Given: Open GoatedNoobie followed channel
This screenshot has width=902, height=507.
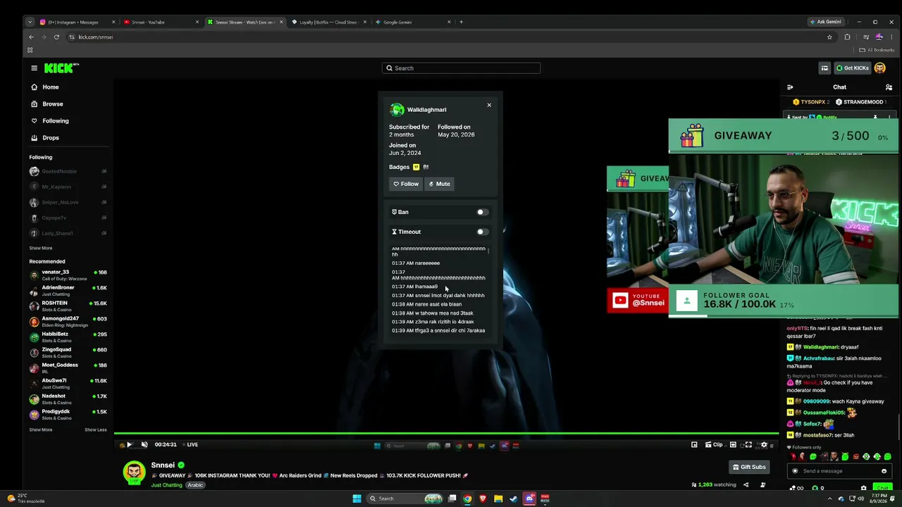Looking at the screenshot, I should click(x=68, y=172).
